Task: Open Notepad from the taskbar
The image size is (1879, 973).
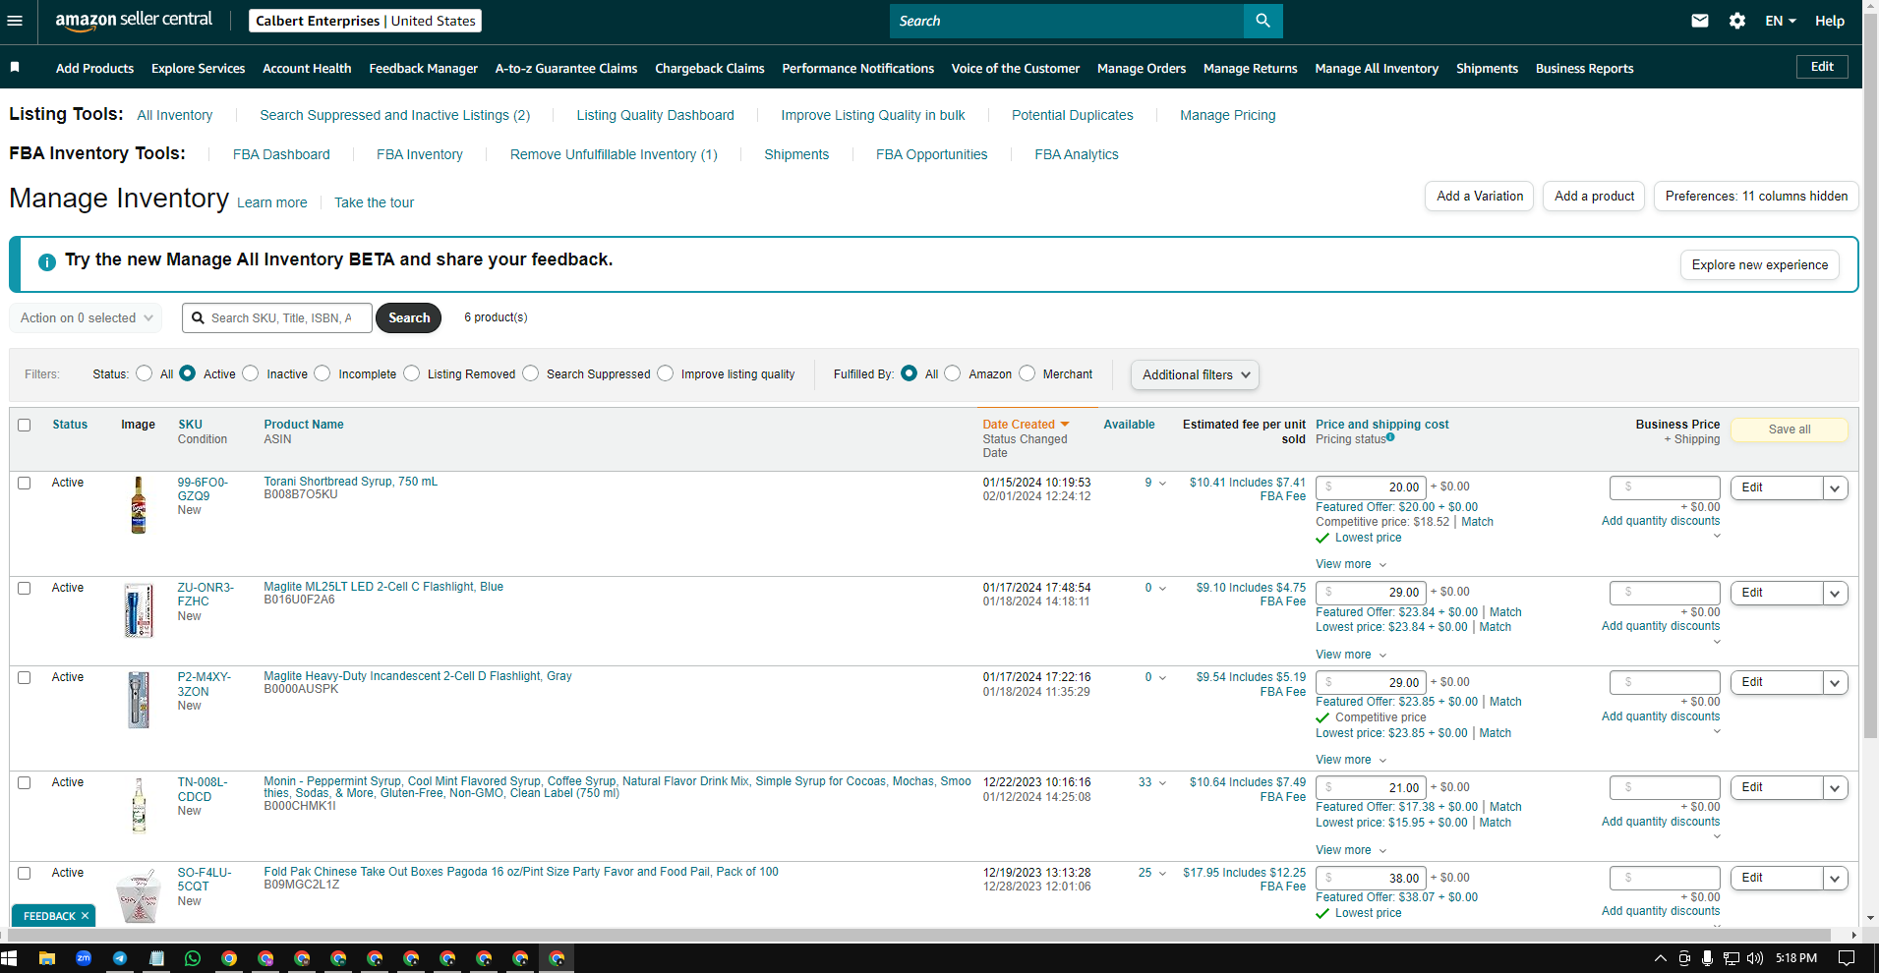Action: pos(156,958)
